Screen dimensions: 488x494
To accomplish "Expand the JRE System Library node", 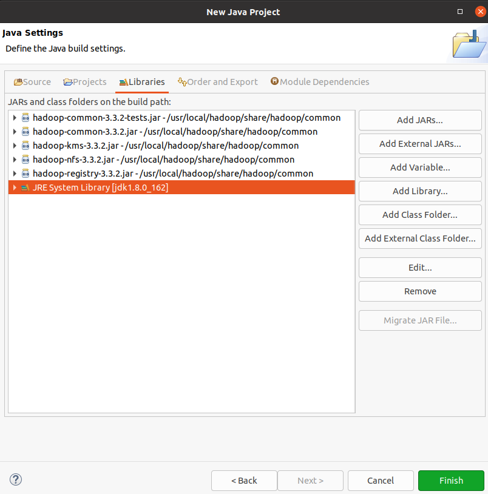I will coord(13,187).
